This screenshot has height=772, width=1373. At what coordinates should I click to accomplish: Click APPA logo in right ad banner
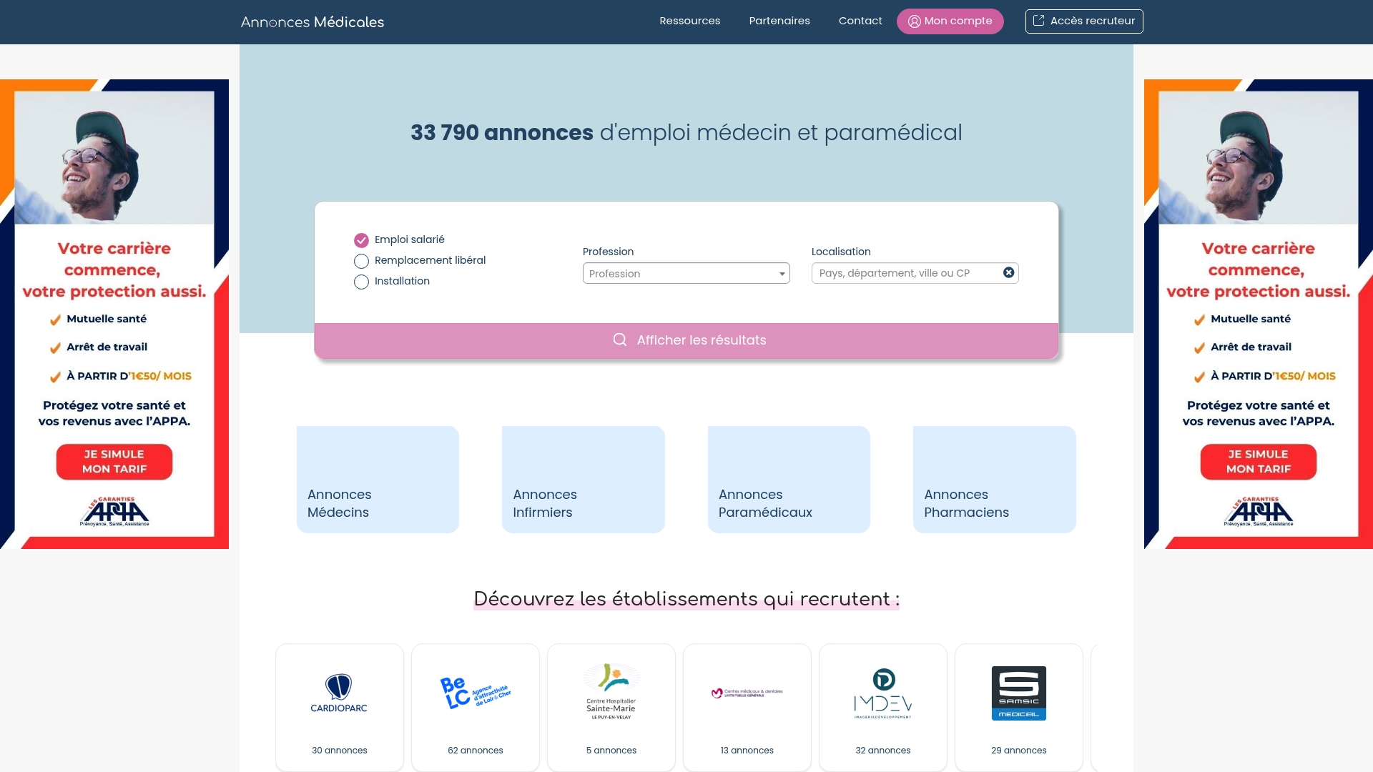pos(1259,512)
